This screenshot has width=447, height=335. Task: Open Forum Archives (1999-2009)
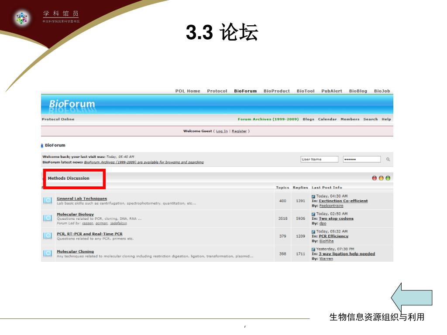[x=268, y=119]
